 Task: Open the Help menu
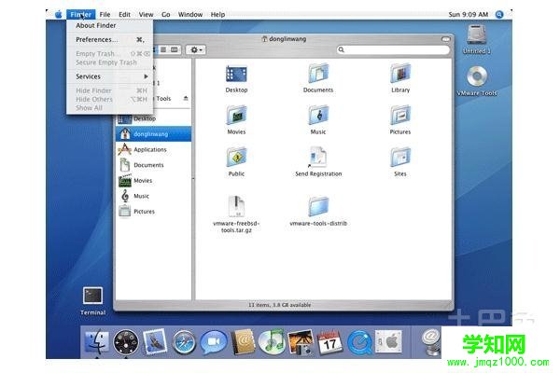tap(217, 14)
